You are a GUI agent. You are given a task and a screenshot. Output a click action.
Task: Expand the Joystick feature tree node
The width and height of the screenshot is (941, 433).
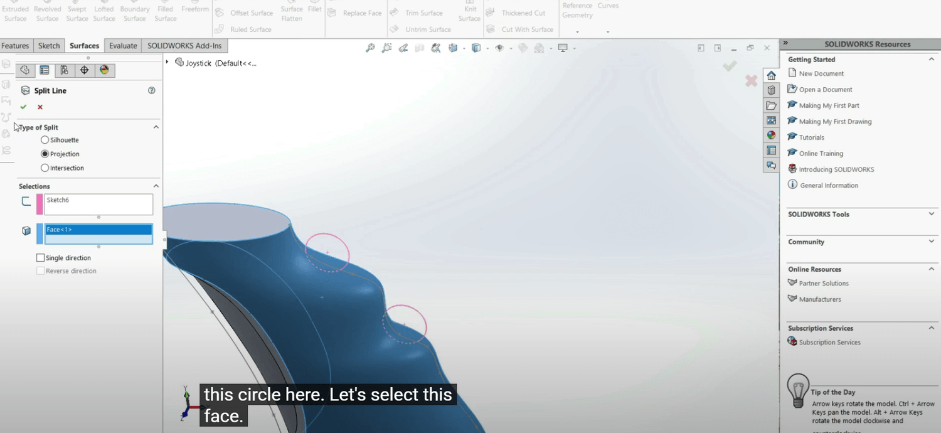pos(167,62)
